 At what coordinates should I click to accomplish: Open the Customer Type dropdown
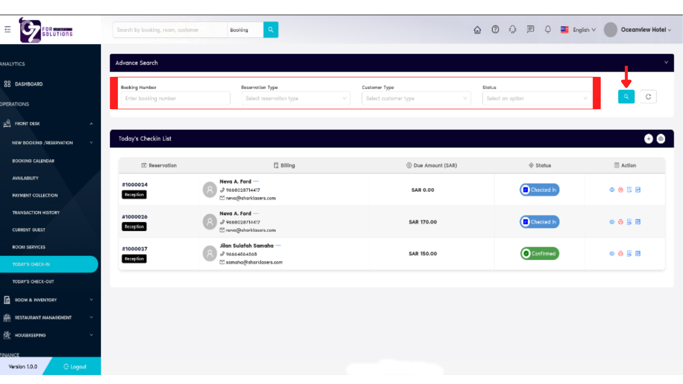pyautogui.click(x=416, y=99)
